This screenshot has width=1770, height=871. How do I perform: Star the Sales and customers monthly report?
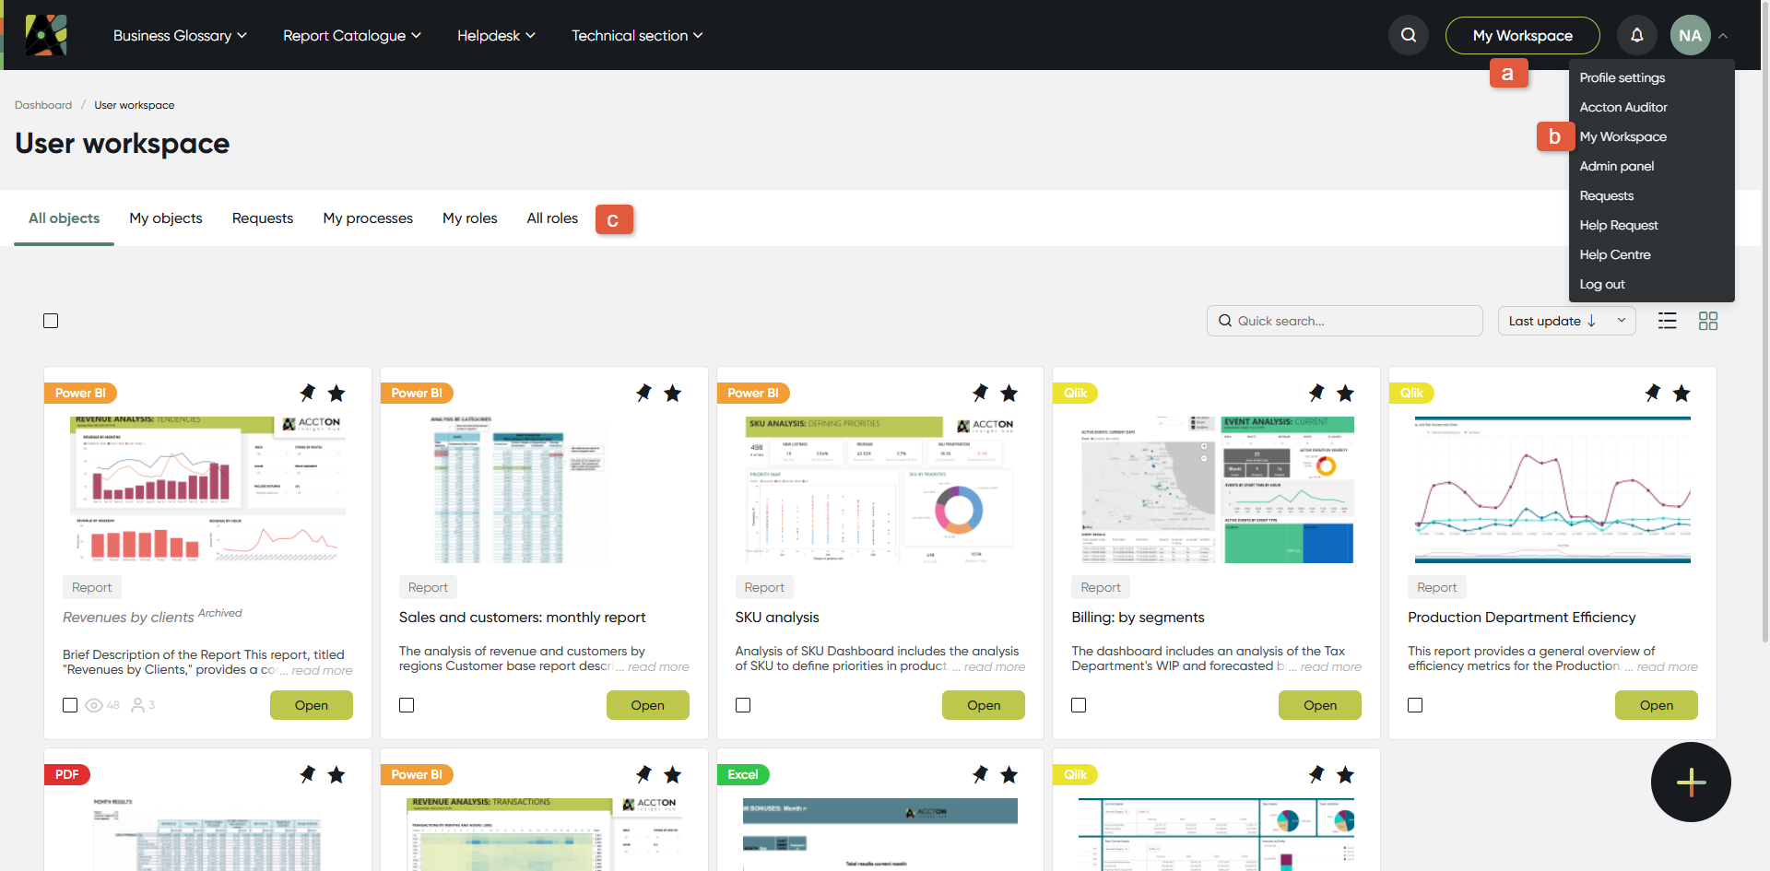tap(673, 394)
